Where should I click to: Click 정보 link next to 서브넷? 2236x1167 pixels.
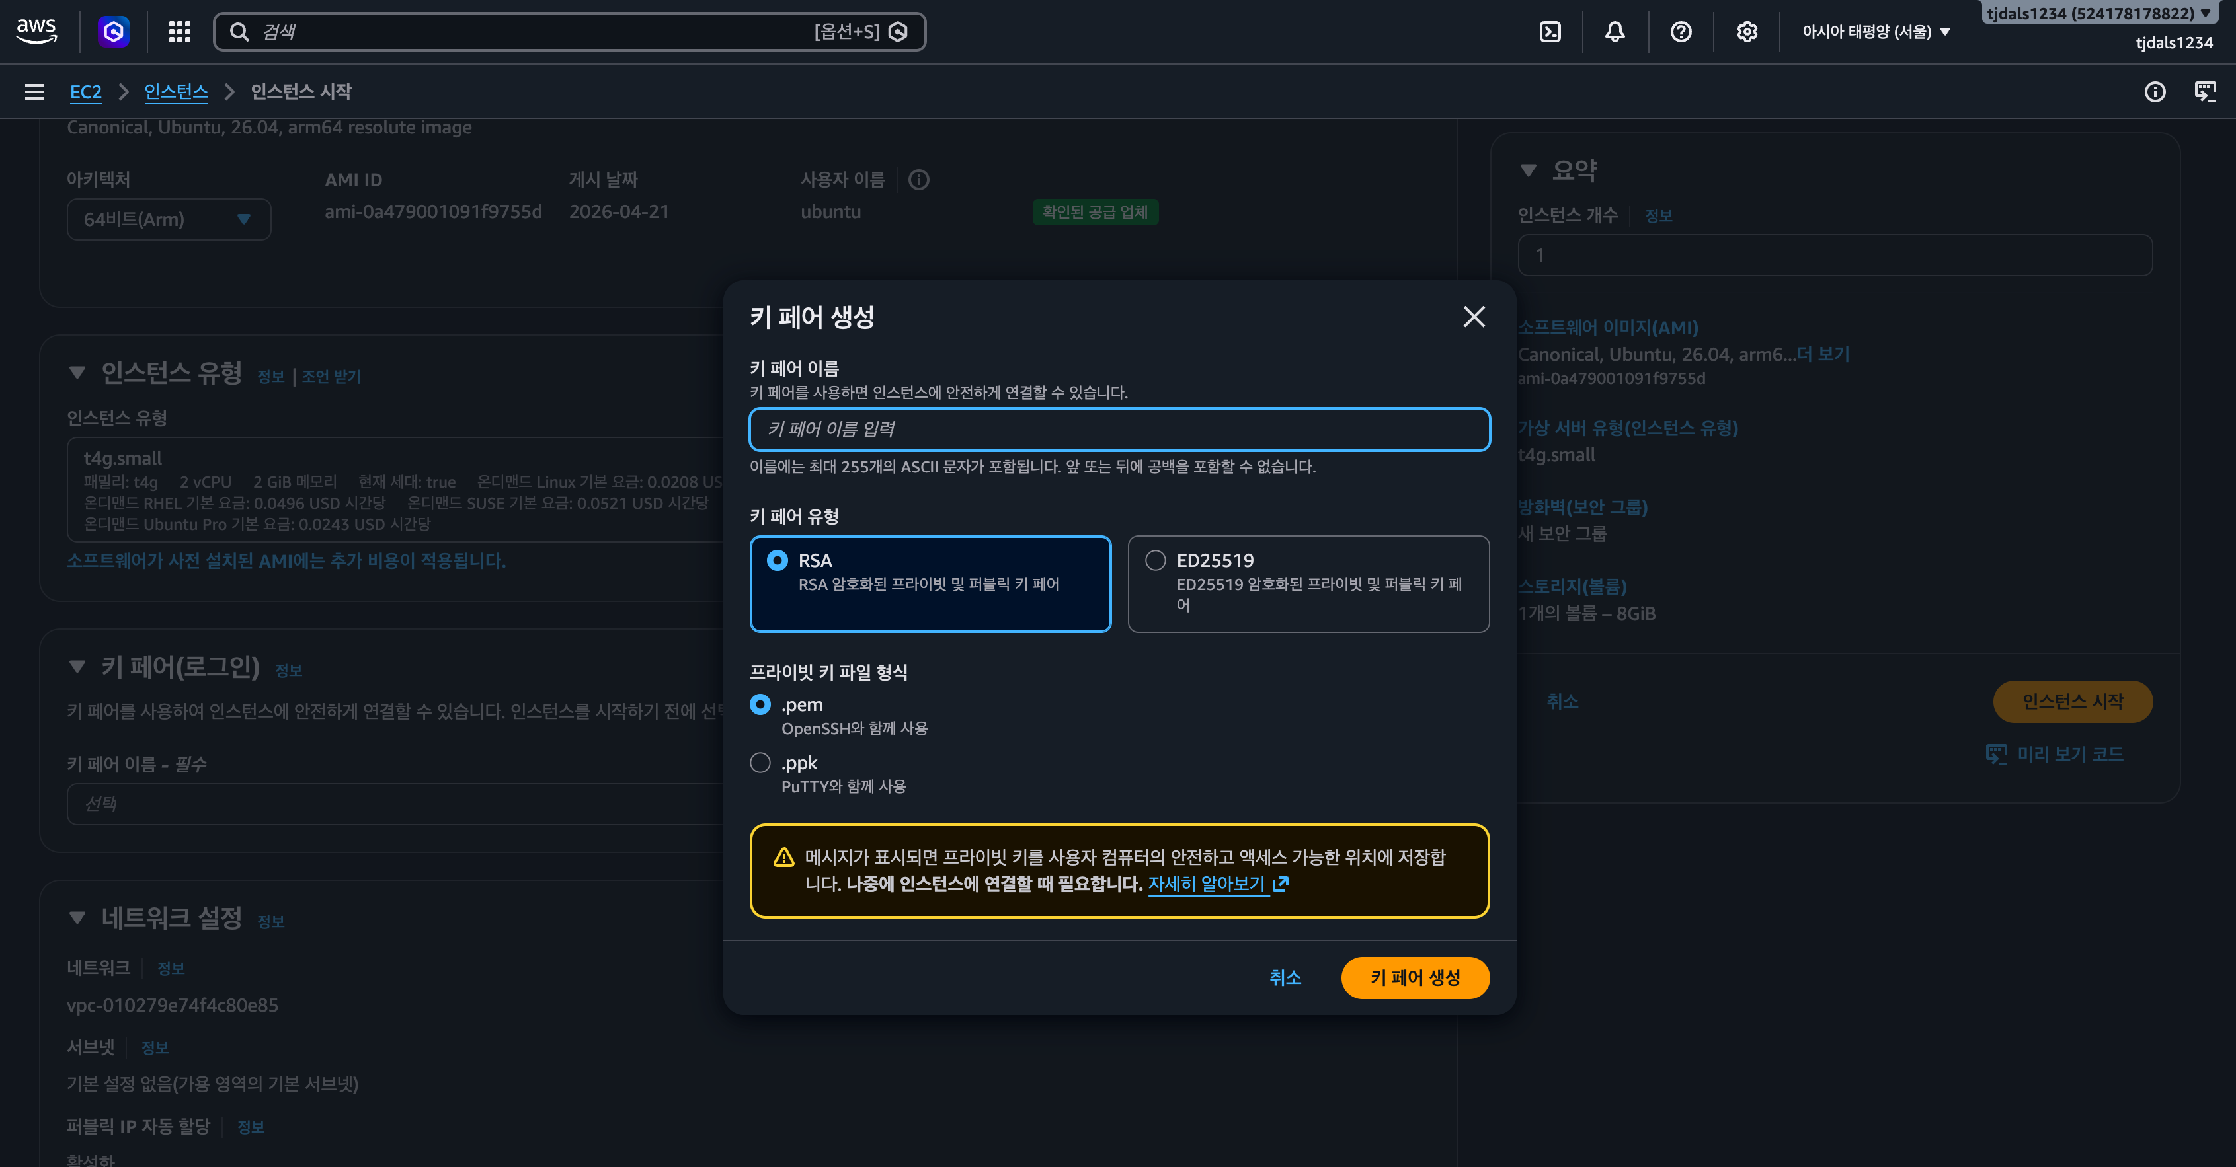tap(155, 1047)
